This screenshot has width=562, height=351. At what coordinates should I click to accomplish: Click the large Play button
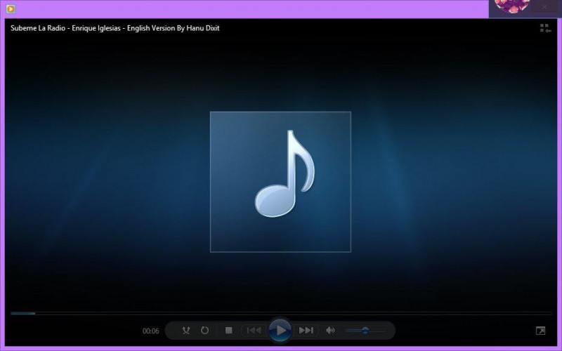[280, 330]
